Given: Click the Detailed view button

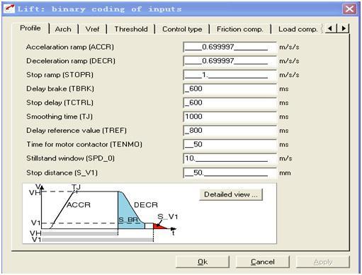Looking at the screenshot, I should [x=231, y=194].
